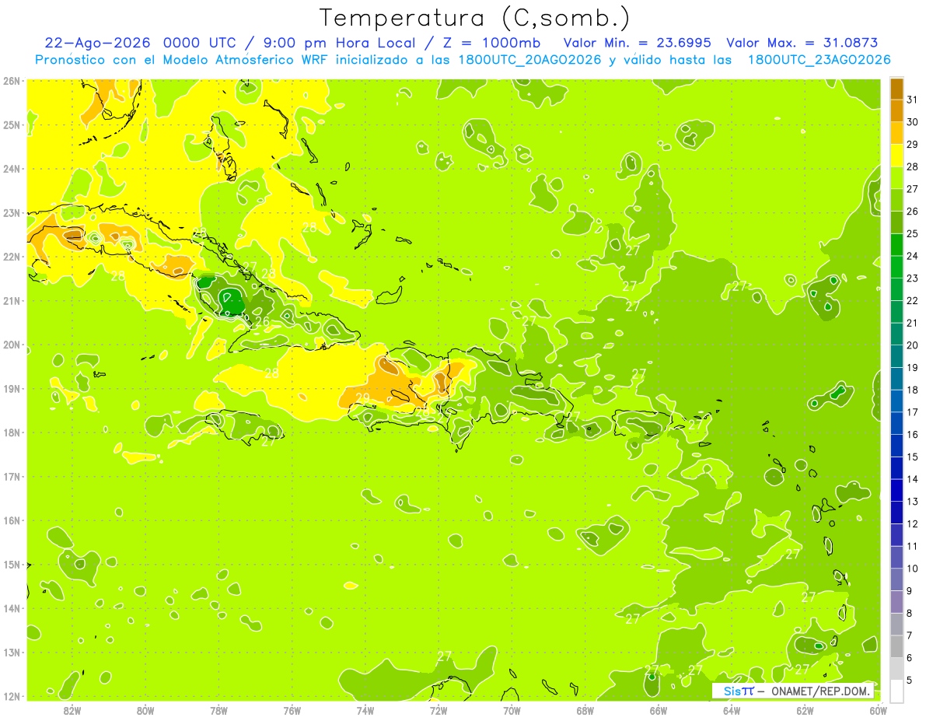This screenshot has height=721, width=933.
Task: Click the gray colorbar swatch between 6 and 7
Action: 896,647
